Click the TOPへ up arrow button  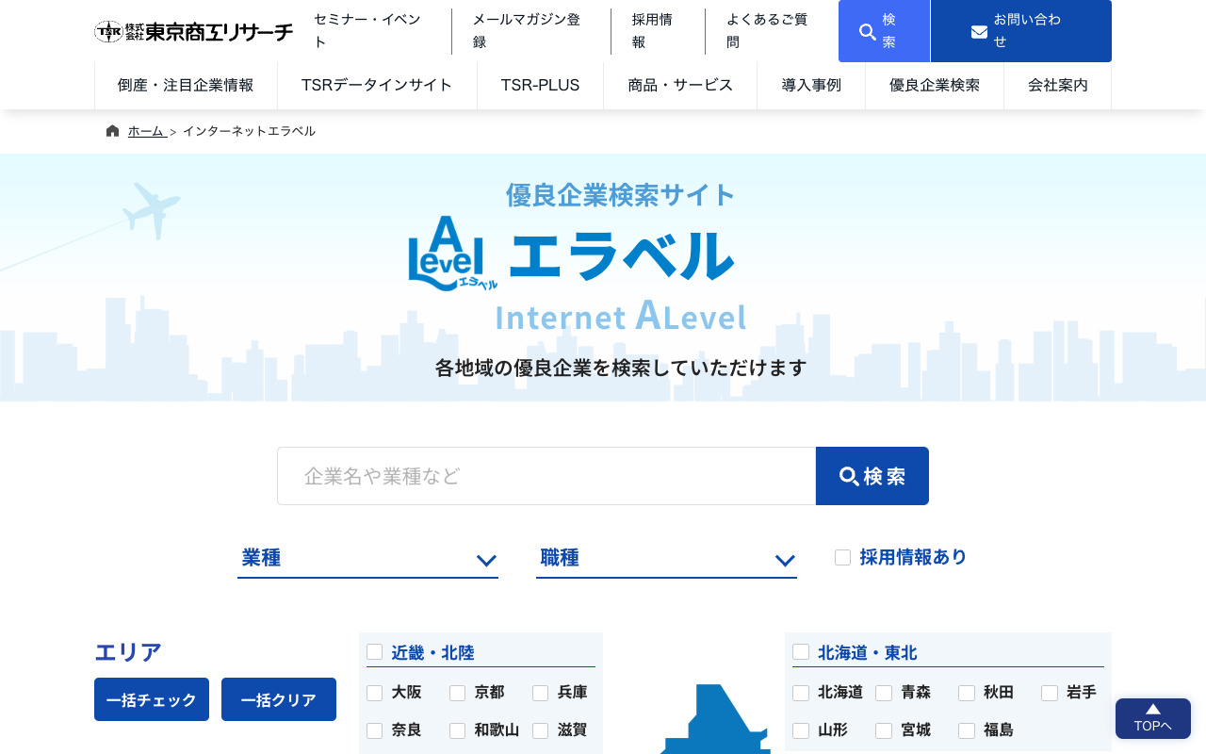[1153, 718]
